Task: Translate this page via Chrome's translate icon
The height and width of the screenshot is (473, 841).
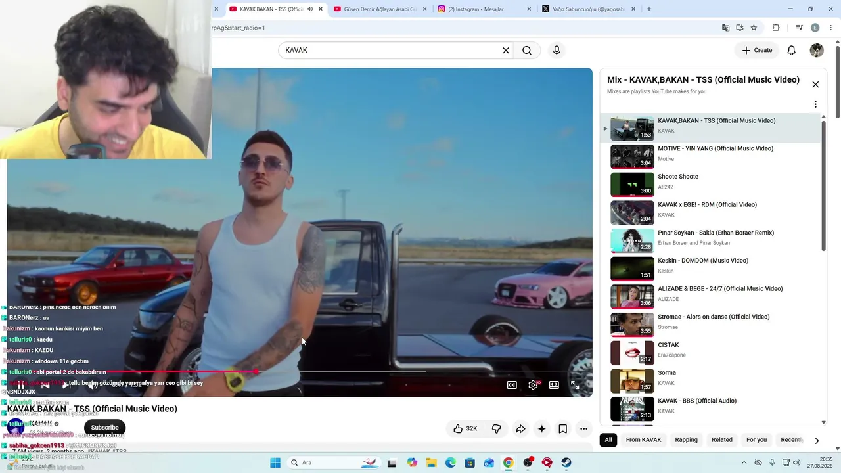Action: tap(725, 28)
